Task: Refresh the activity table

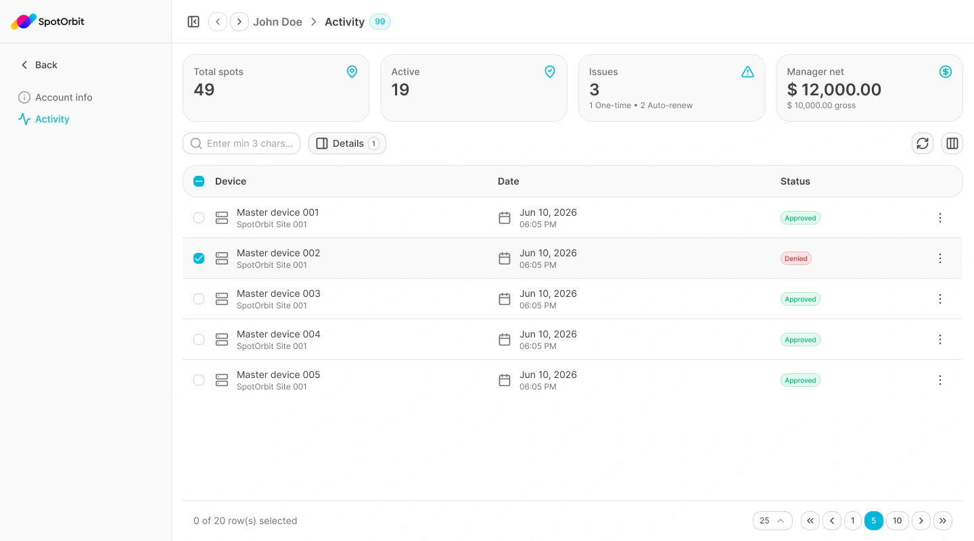Action: coord(923,143)
